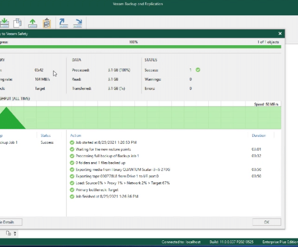Click the blue up-right arrow toolbar icon

63,23
